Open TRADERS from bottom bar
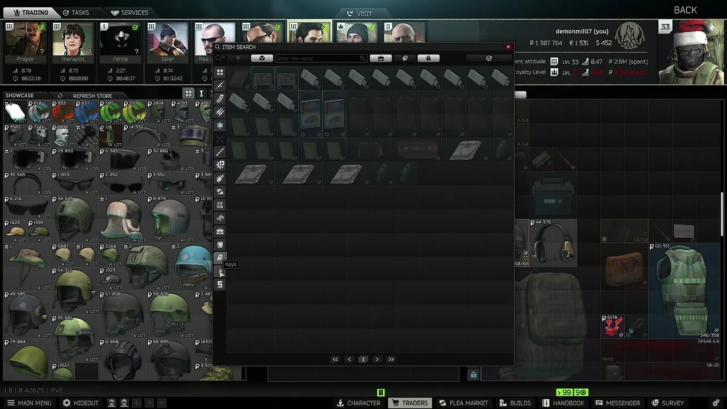This screenshot has height=409, width=727. (x=410, y=403)
